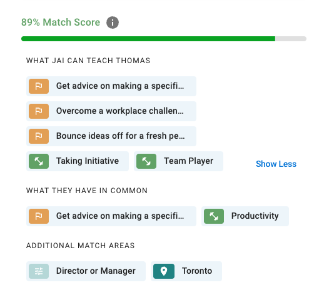Select the Team Player skill tag

(178, 161)
